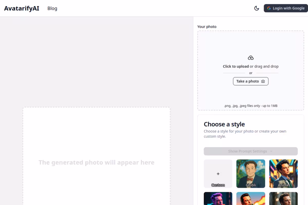Image resolution: width=308 pixels, height=205 pixels.
Task: Click 'The generated photo will appear here' text
Action: point(97,162)
